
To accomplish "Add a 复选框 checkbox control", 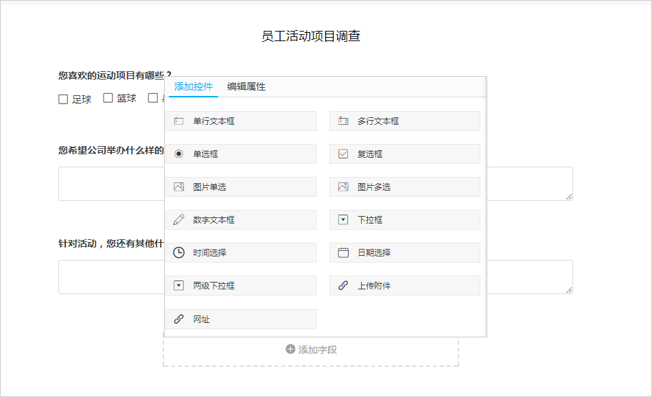I will tap(405, 154).
